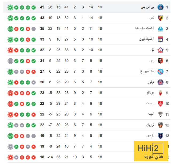Screen dimensions: 171x164
Task: Click the green win icon in Monaco's row
Action: [33, 93]
